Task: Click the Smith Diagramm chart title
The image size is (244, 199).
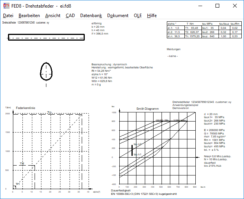Action: pos(147,109)
